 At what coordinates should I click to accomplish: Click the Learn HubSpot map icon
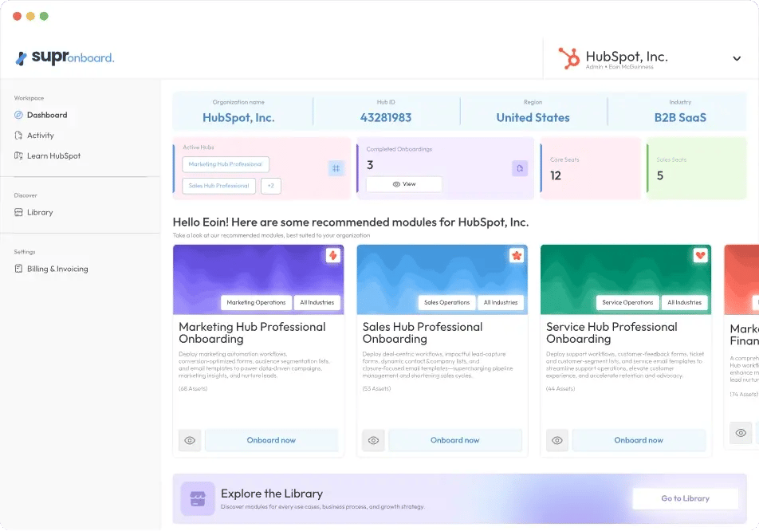click(18, 155)
